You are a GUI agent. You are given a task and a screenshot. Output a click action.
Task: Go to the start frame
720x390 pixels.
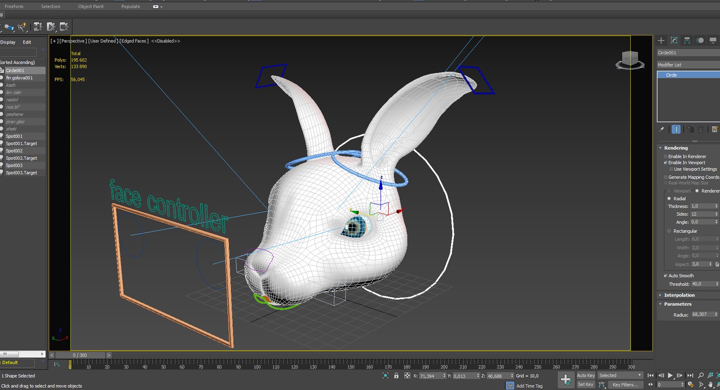pos(651,375)
